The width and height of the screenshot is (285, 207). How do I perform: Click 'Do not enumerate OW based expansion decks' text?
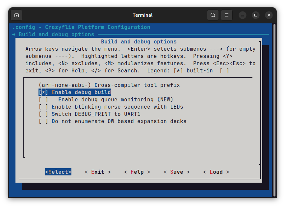[119, 121]
